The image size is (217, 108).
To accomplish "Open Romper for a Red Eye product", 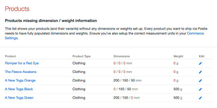I will coord(22,63).
